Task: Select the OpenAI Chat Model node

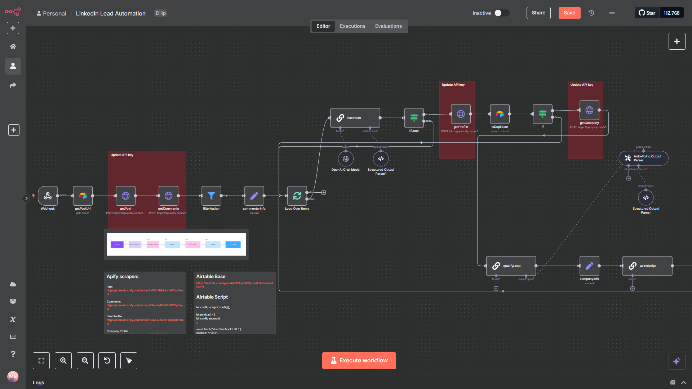Action: tap(345, 158)
